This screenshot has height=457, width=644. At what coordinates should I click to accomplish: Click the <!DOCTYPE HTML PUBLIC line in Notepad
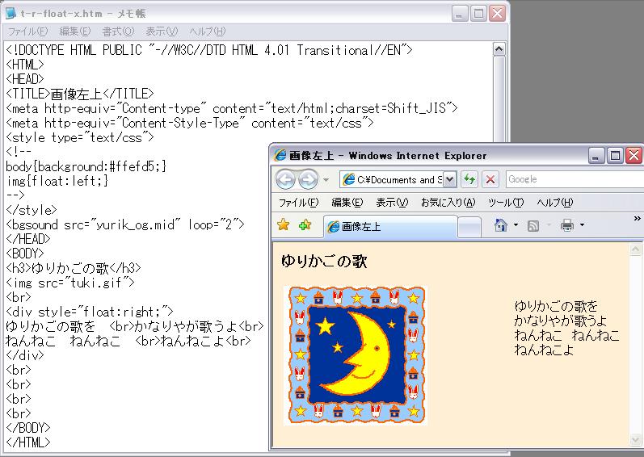tap(209, 50)
